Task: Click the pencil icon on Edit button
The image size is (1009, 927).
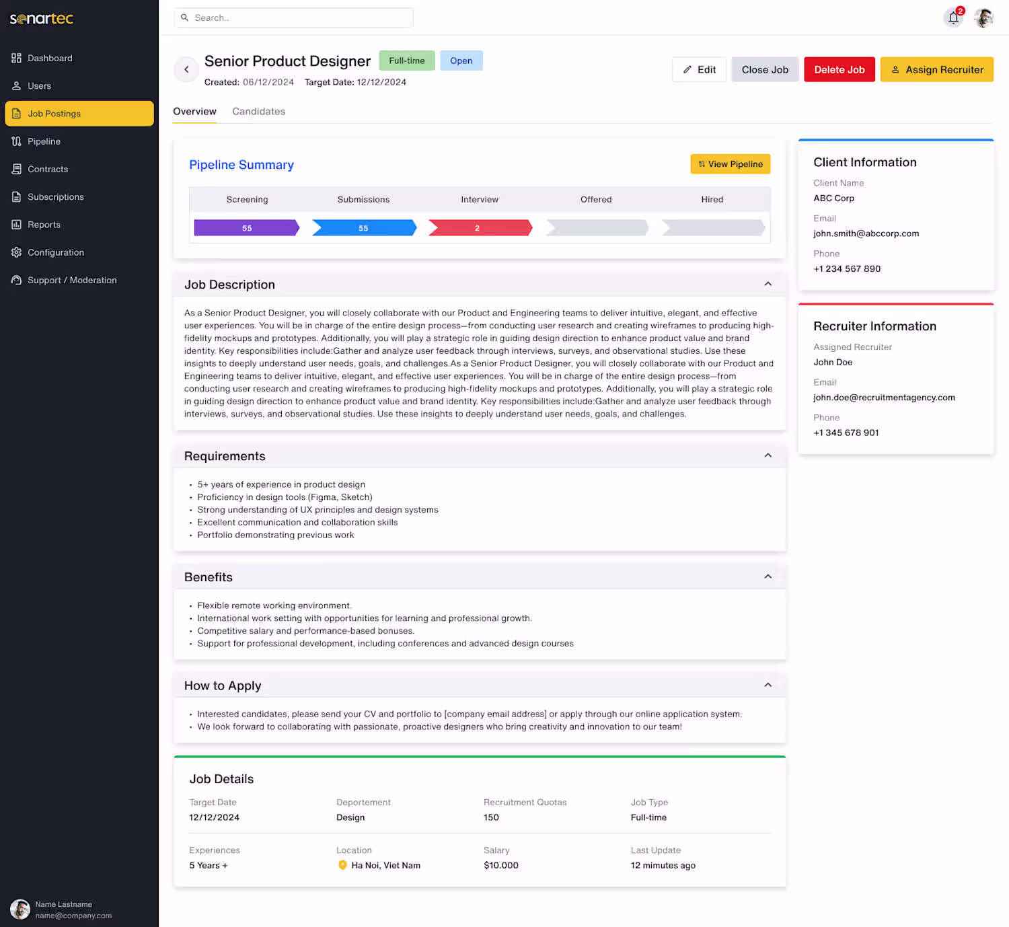Action: (x=687, y=70)
